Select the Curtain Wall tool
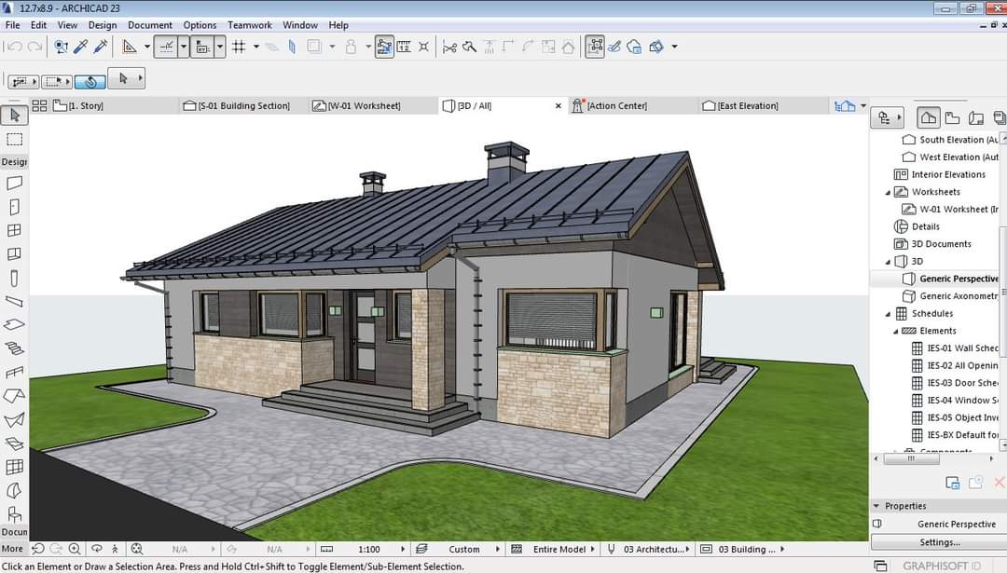The image size is (1007, 573). (x=14, y=467)
